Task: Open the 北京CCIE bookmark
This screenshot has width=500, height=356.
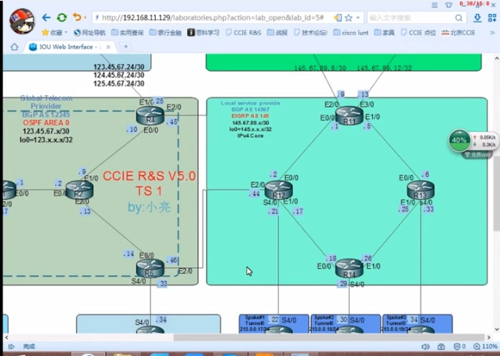Action: 457,33
